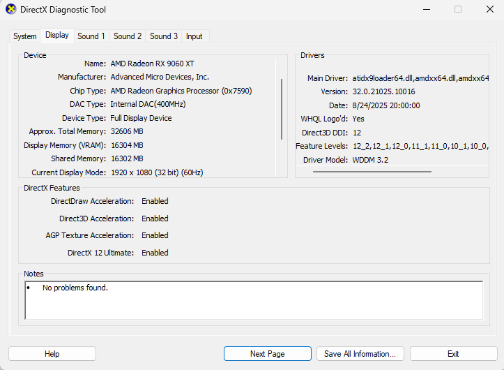Click driver version 32.0.21025.10016
Screen dimensions: 504x370
(384, 91)
